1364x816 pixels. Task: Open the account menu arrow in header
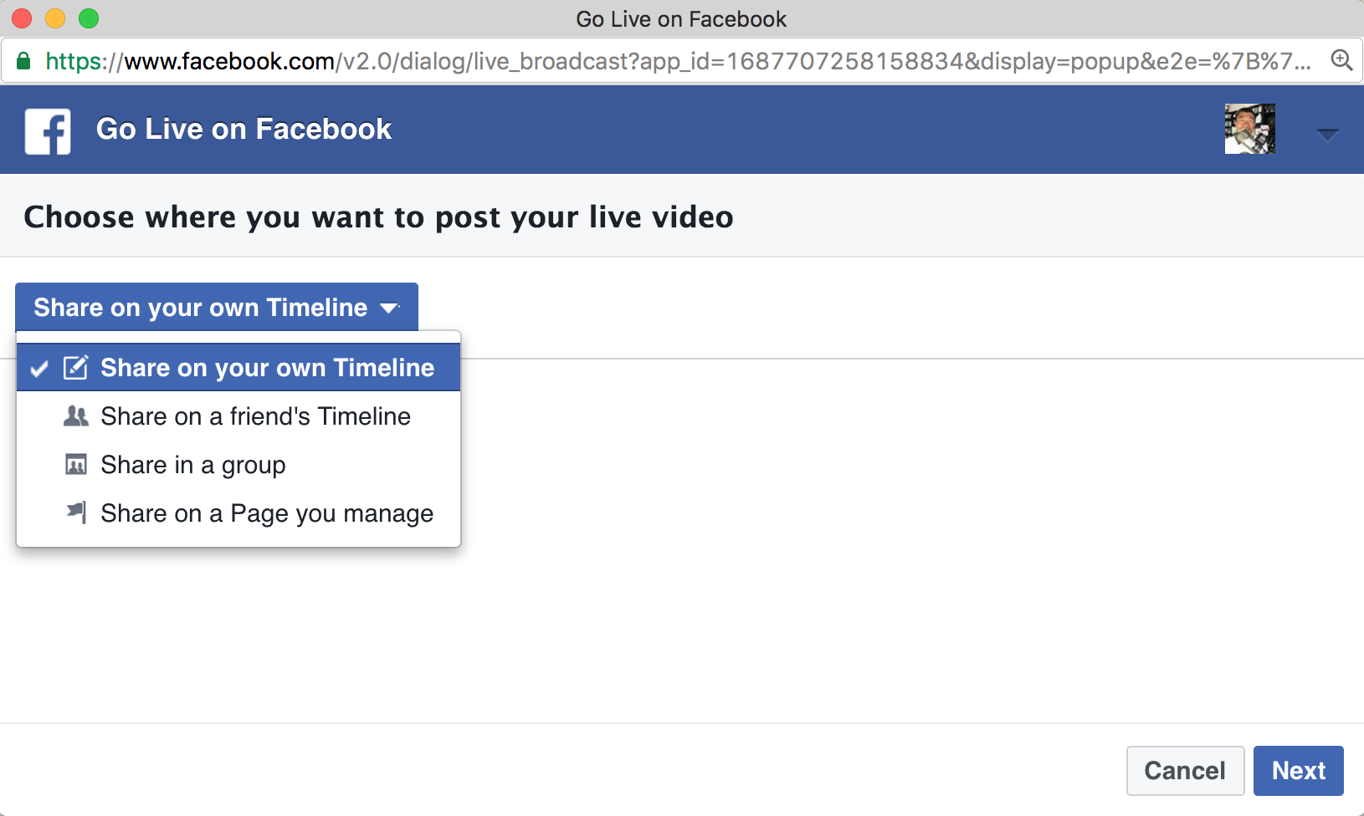click(x=1327, y=134)
